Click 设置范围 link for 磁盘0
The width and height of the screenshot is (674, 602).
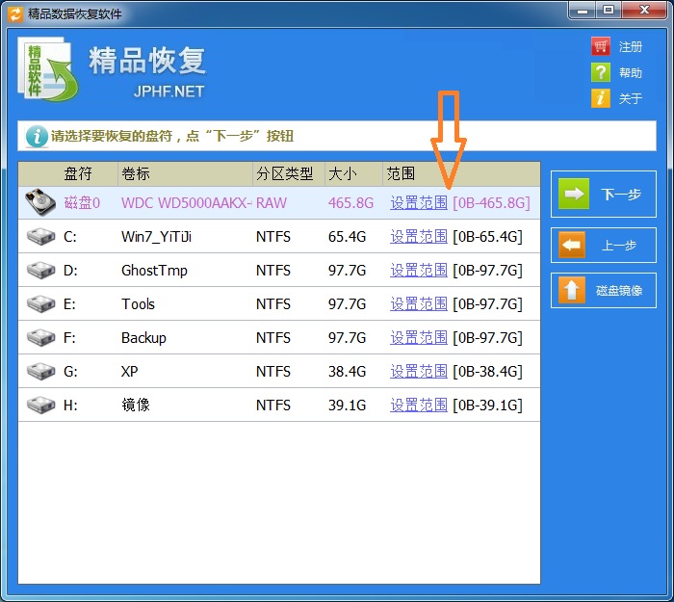pyautogui.click(x=419, y=202)
